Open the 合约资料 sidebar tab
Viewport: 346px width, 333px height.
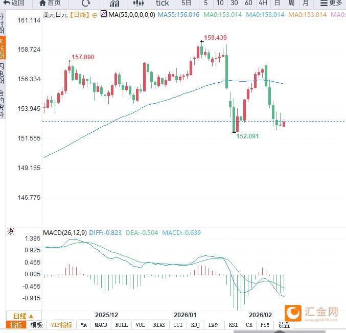(x=2, y=104)
